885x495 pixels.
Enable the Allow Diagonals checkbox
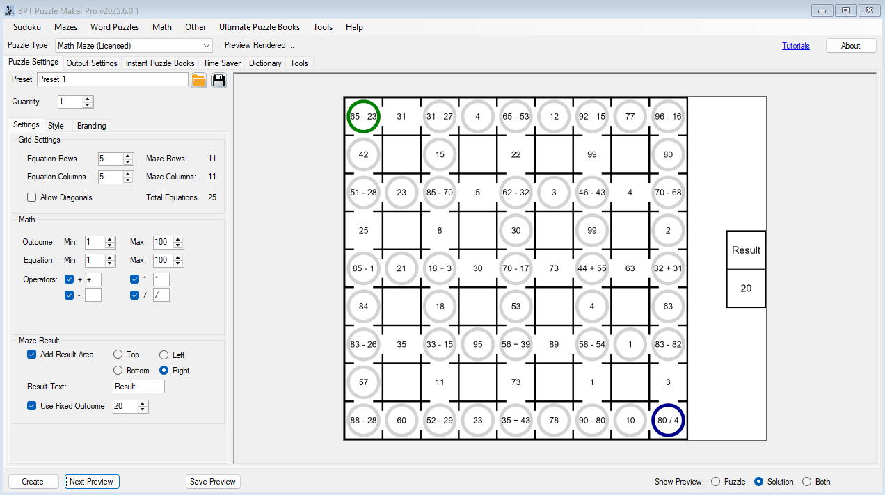point(32,197)
